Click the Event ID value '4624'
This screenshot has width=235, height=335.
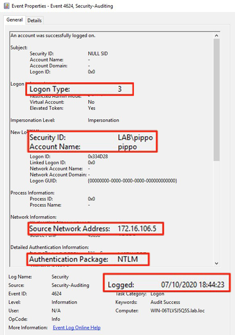click(56, 294)
